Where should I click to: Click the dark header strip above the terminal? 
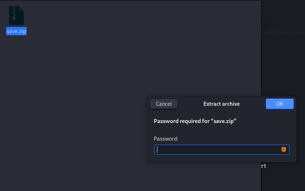tap(283, 13)
